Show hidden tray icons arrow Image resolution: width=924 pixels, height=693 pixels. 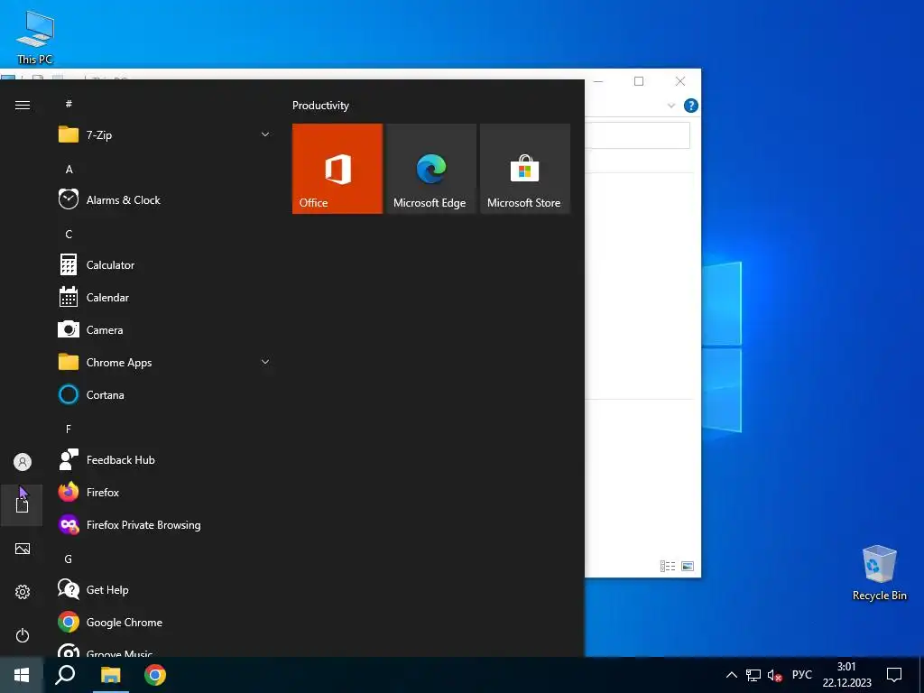pyautogui.click(x=731, y=675)
